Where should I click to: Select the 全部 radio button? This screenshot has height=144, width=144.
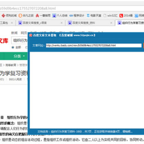click(x=13, y=47)
